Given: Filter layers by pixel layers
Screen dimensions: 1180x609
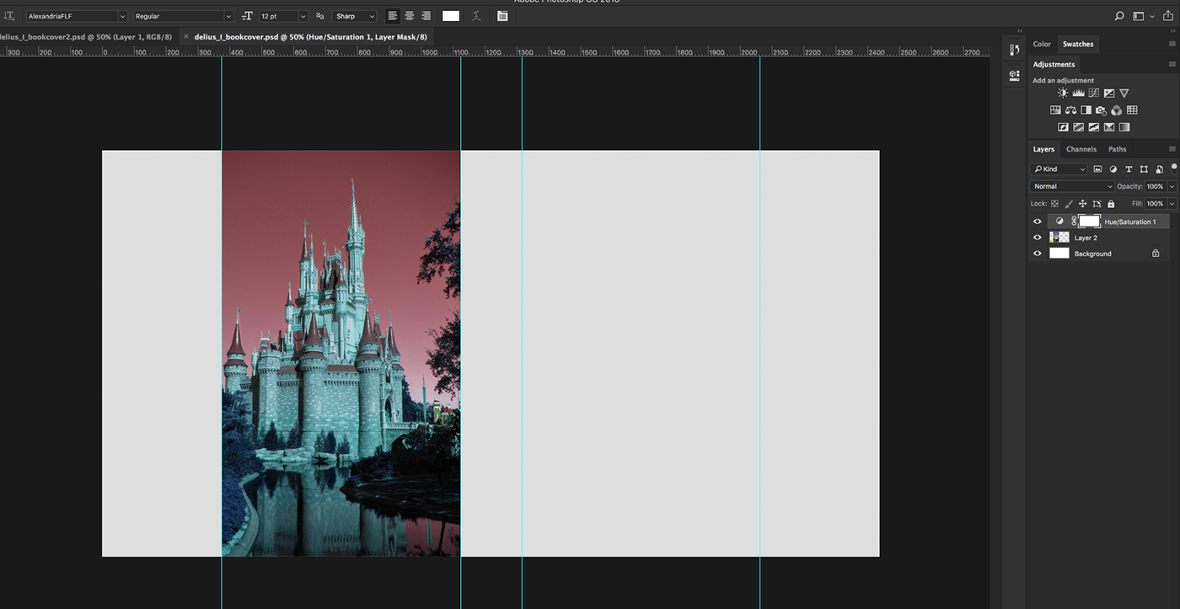Looking at the screenshot, I should point(1097,169).
